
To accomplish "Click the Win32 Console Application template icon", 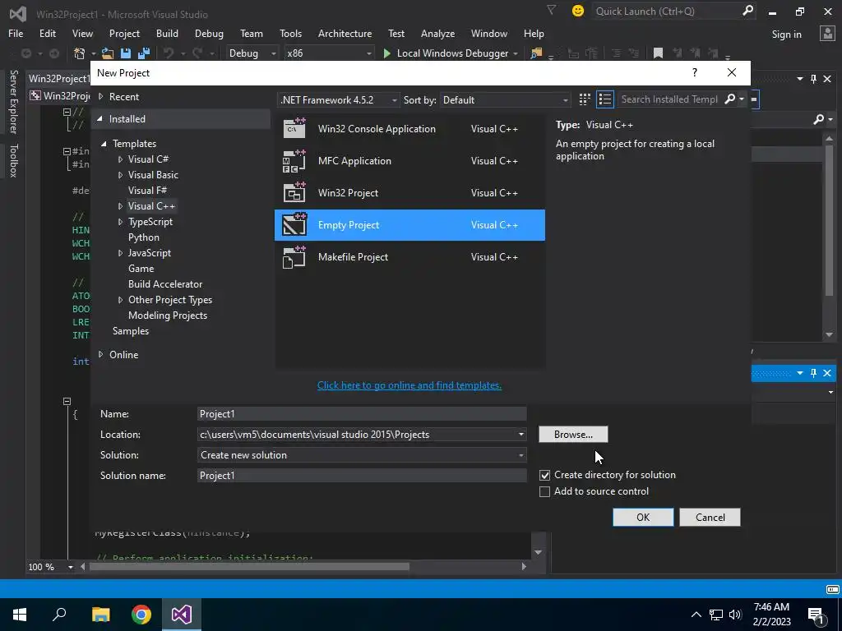I will [x=294, y=129].
